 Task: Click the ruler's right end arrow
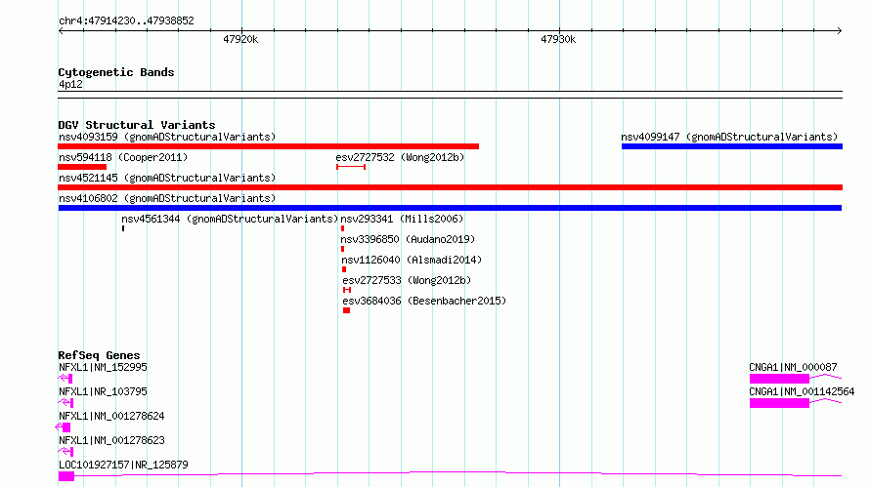[x=839, y=31]
